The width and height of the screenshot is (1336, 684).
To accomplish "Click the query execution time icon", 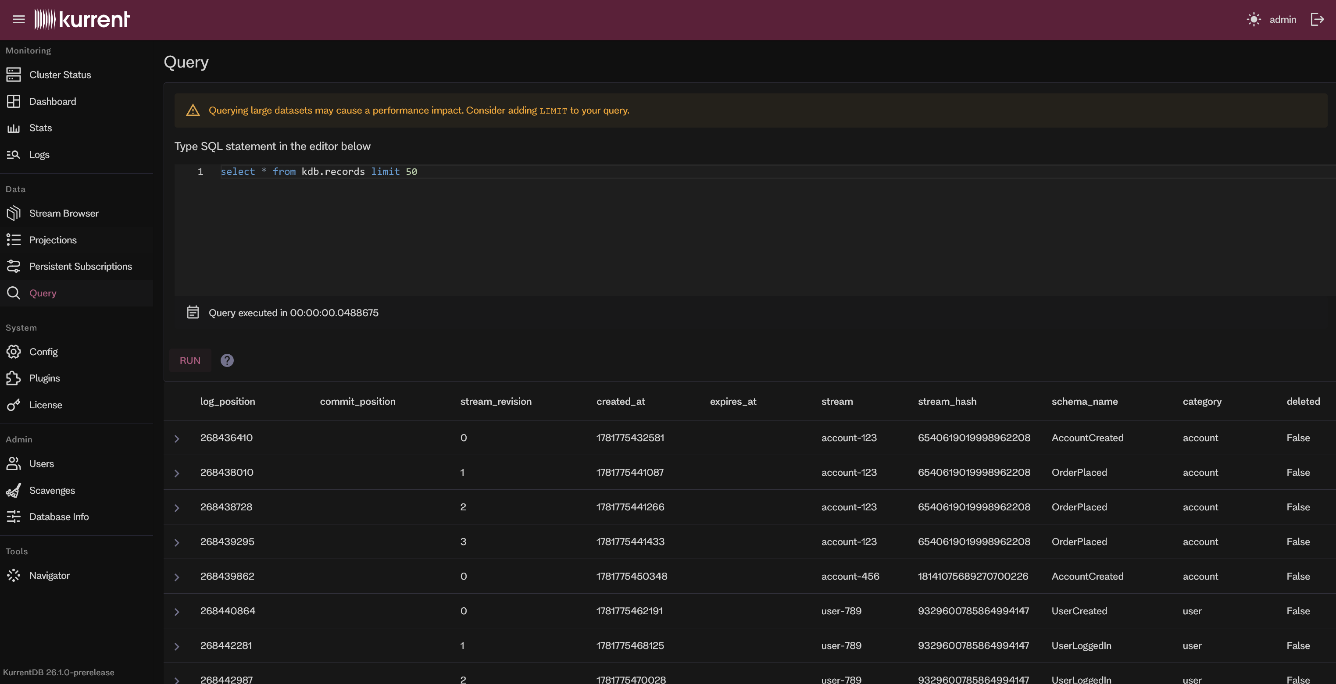I will [x=193, y=313].
